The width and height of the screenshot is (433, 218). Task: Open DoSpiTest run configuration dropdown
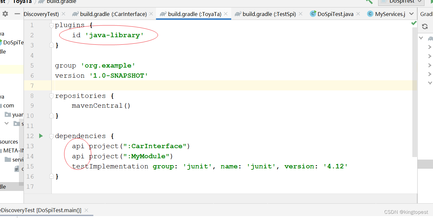tap(401, 2)
